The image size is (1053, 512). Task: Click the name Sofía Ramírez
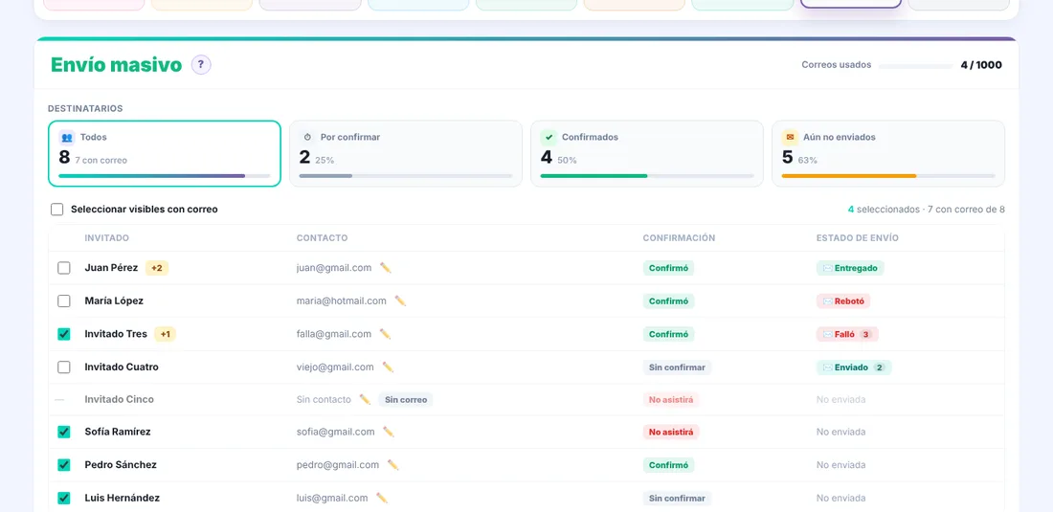[118, 432]
